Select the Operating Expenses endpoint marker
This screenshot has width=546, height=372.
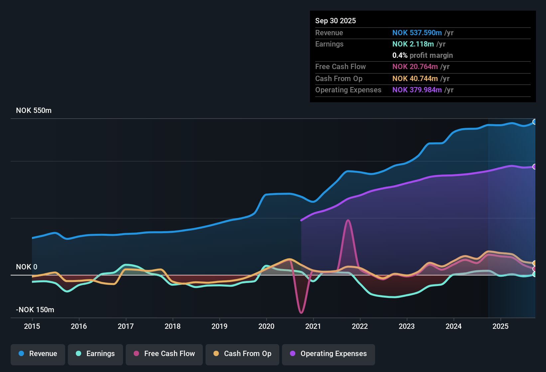[535, 166]
